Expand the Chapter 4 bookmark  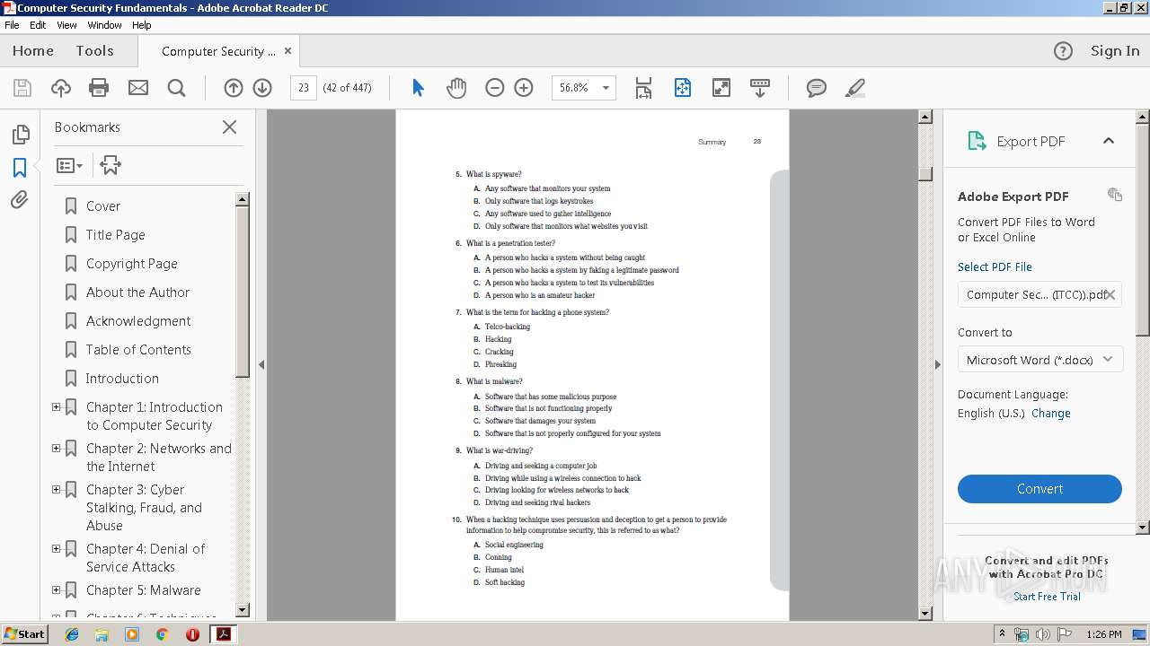pos(56,549)
